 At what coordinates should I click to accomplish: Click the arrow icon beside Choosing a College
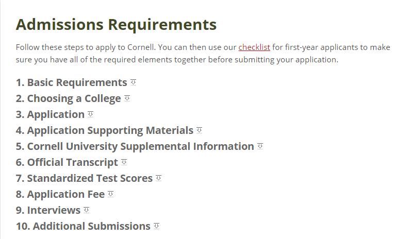tap(127, 98)
